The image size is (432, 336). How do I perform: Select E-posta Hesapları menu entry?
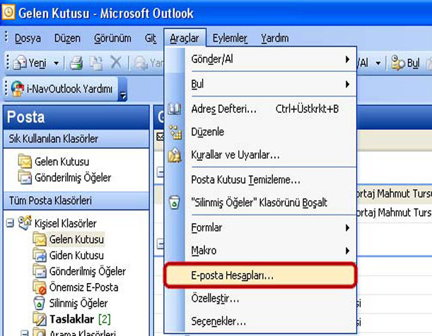click(259, 275)
